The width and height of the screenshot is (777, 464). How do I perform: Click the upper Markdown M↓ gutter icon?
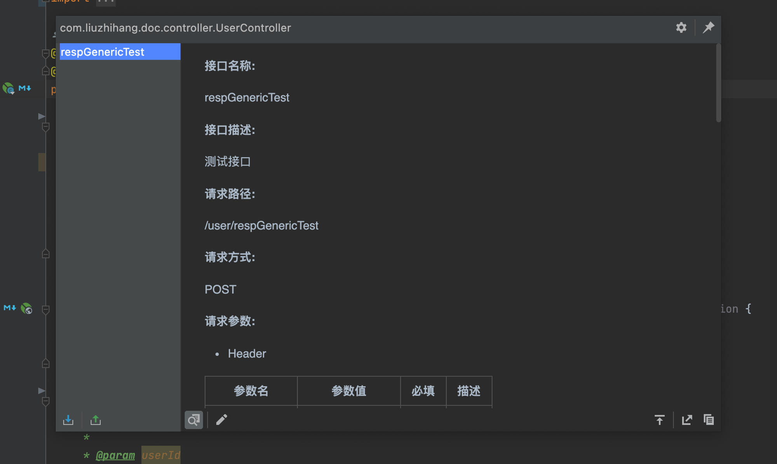(x=25, y=88)
